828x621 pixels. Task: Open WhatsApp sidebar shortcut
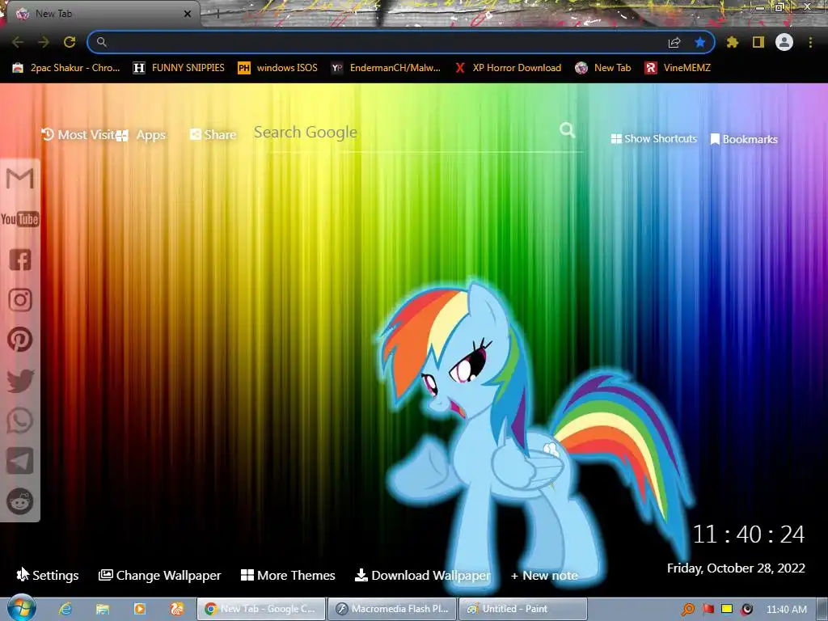coord(20,420)
